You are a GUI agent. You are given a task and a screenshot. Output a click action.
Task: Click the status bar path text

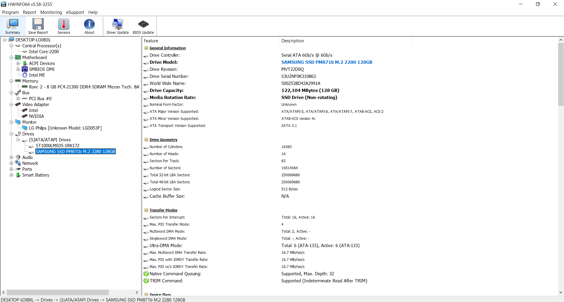(93, 299)
